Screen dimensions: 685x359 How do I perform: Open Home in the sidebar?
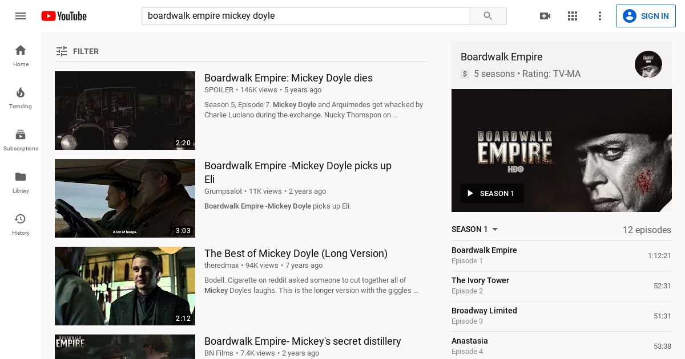[21, 55]
